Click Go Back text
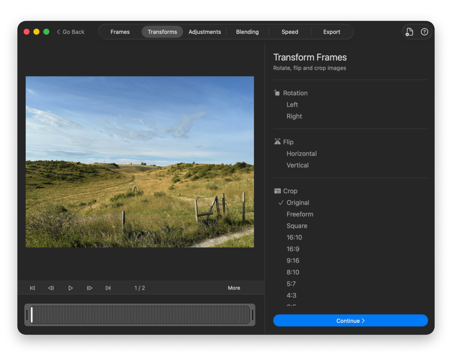 tap(73, 32)
